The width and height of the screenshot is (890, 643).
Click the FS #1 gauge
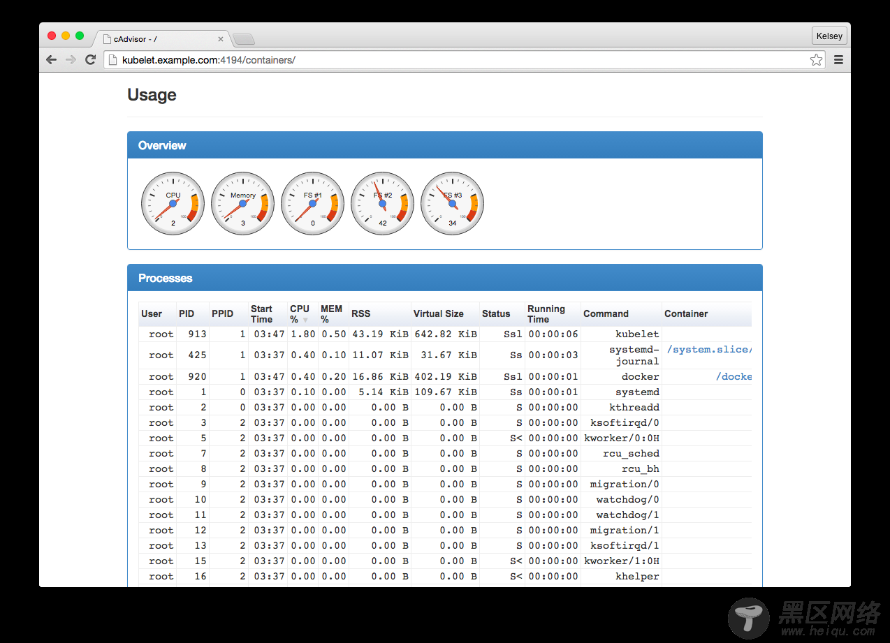click(312, 203)
